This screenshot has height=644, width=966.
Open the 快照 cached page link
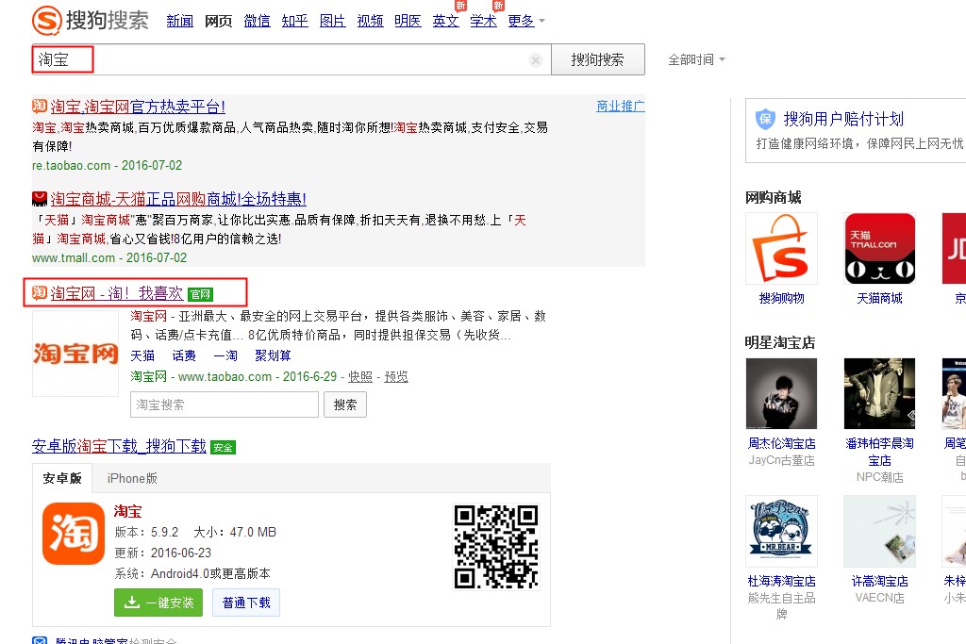360,377
